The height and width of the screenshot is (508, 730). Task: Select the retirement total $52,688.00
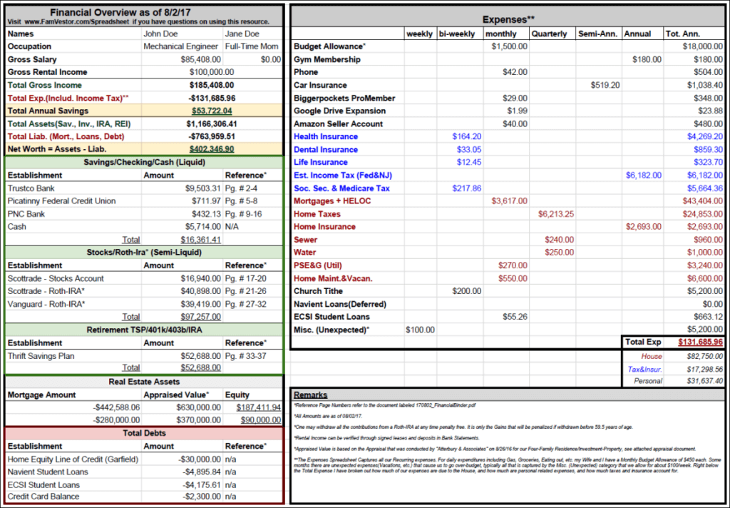click(200, 367)
